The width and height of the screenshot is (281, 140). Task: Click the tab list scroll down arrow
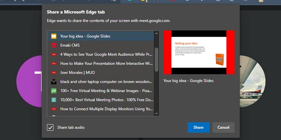click(x=157, y=113)
